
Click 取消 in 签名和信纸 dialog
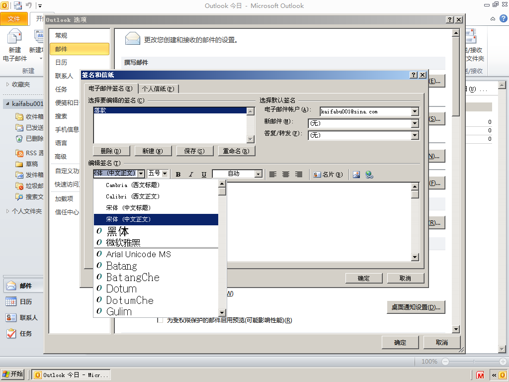[x=406, y=279]
